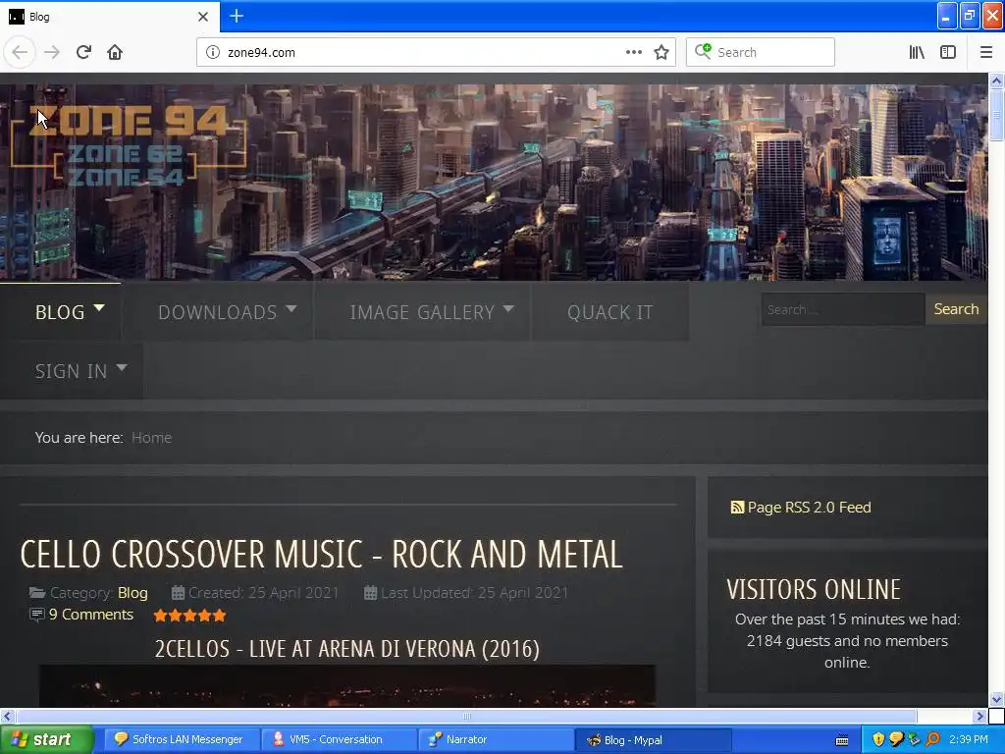Click the RSS feed icon
This screenshot has width=1005, height=754.
[737, 508]
